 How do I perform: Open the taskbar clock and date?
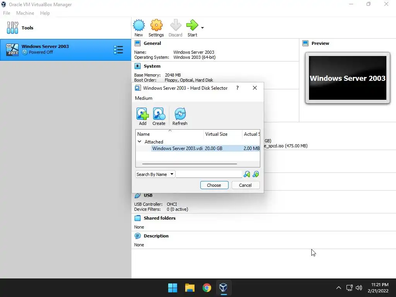(378, 288)
